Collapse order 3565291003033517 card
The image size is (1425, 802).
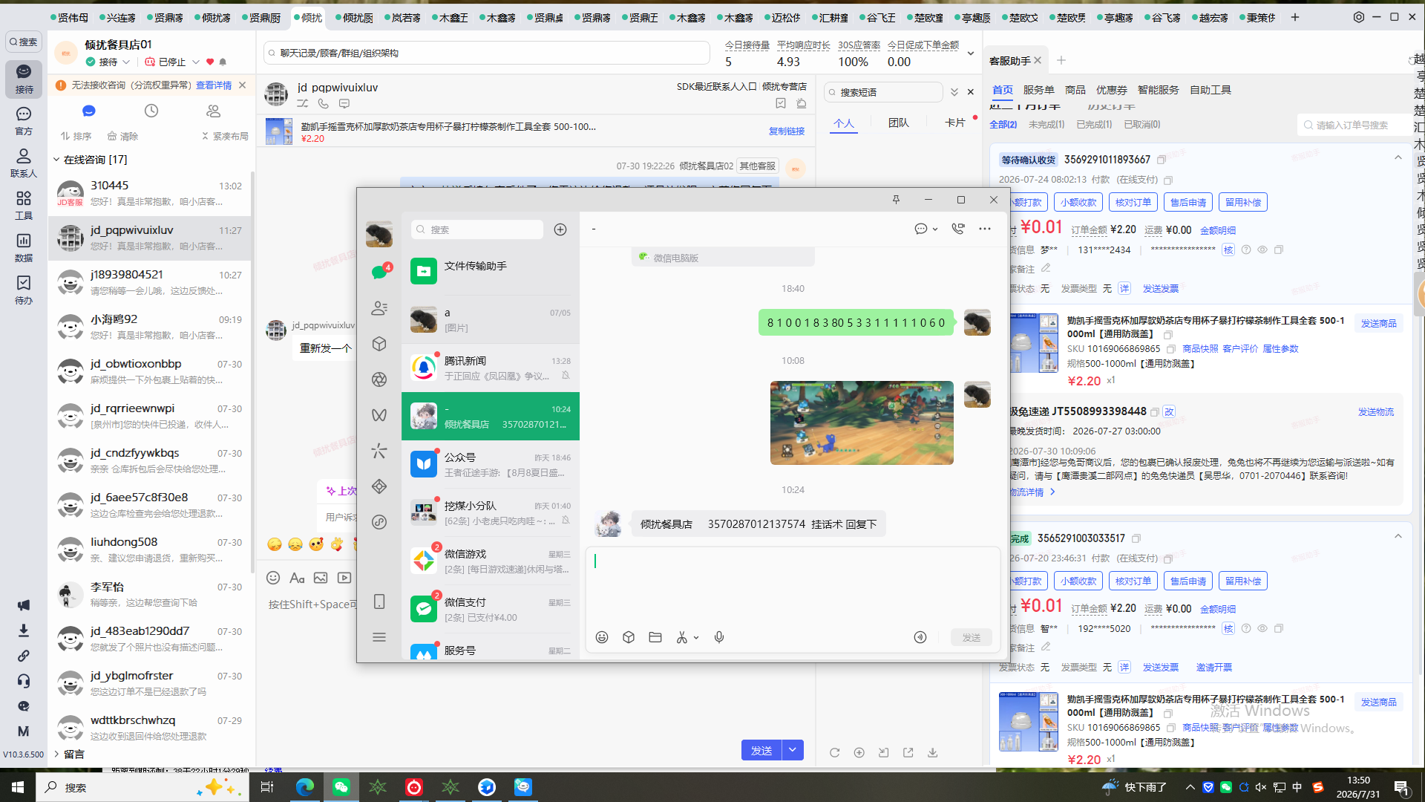pyautogui.click(x=1398, y=536)
